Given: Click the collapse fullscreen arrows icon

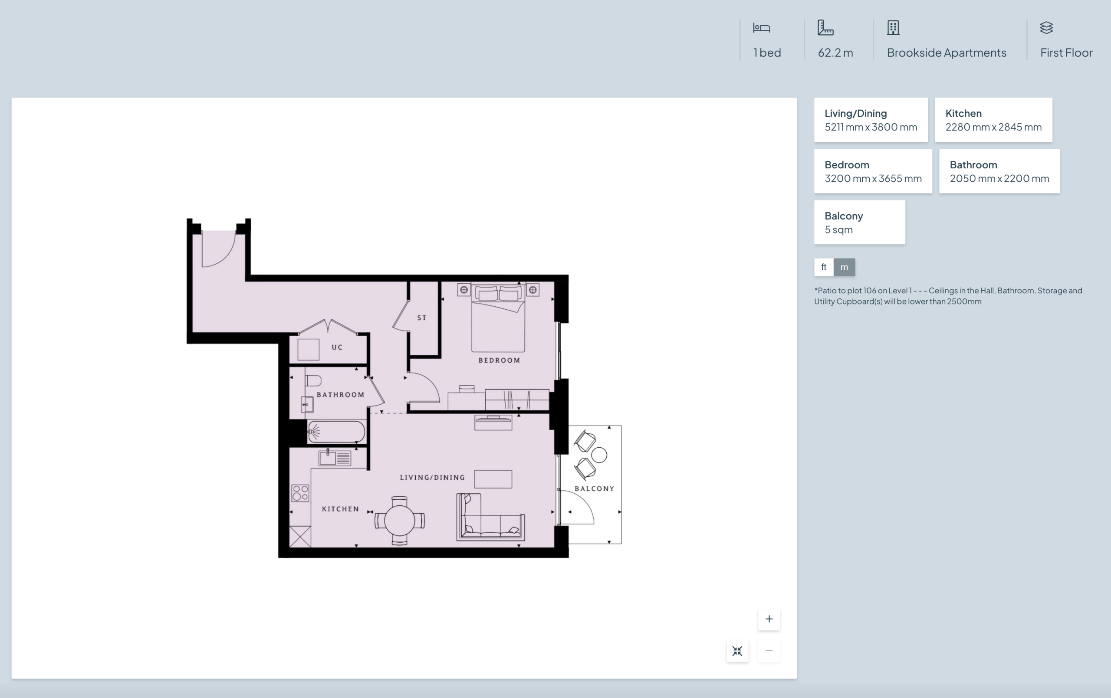Looking at the screenshot, I should click(x=737, y=651).
